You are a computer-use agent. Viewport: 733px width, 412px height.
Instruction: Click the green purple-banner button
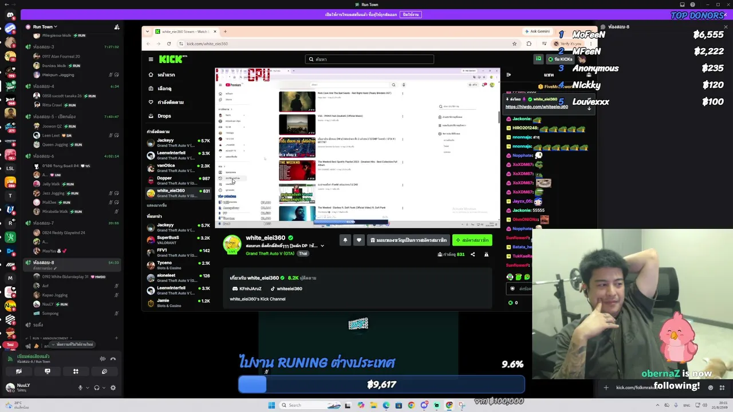coord(411,14)
